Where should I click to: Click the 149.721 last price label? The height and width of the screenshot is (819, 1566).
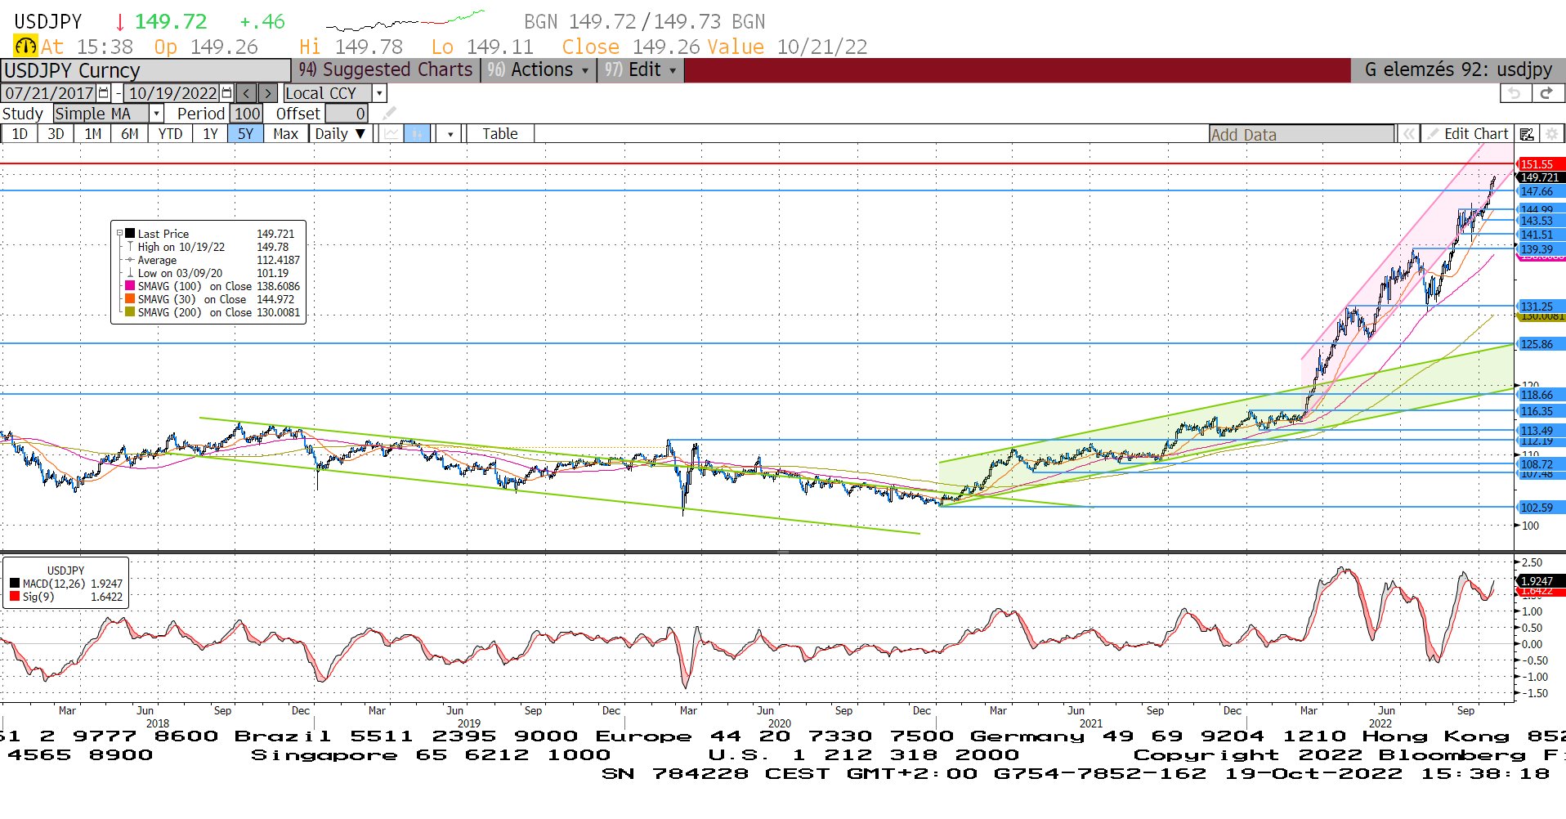(x=1541, y=177)
